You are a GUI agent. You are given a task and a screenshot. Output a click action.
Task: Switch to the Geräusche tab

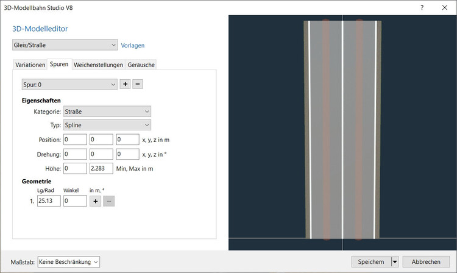pyautogui.click(x=141, y=65)
